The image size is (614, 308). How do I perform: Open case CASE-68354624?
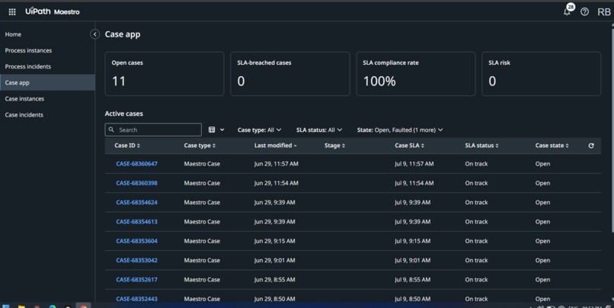[x=136, y=202]
